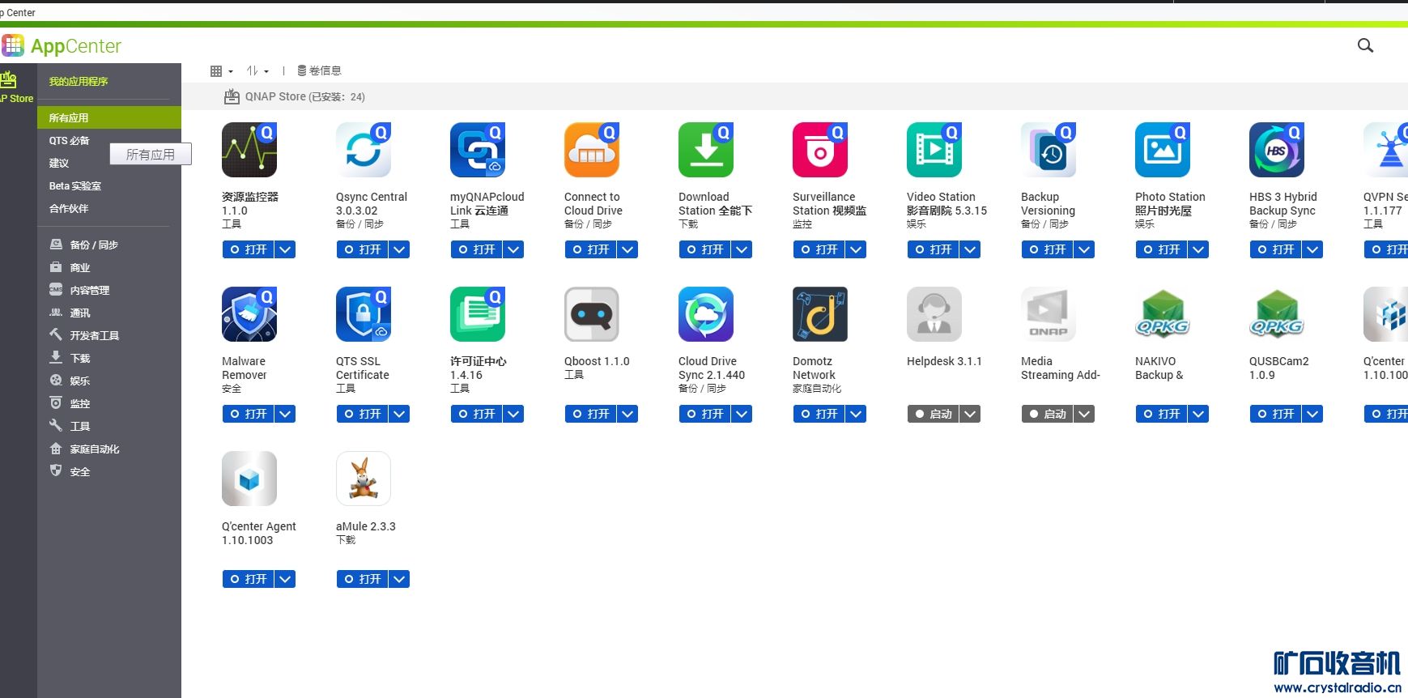The height and width of the screenshot is (698, 1408).
Task: Click the Qboost app icon
Action: (x=592, y=314)
